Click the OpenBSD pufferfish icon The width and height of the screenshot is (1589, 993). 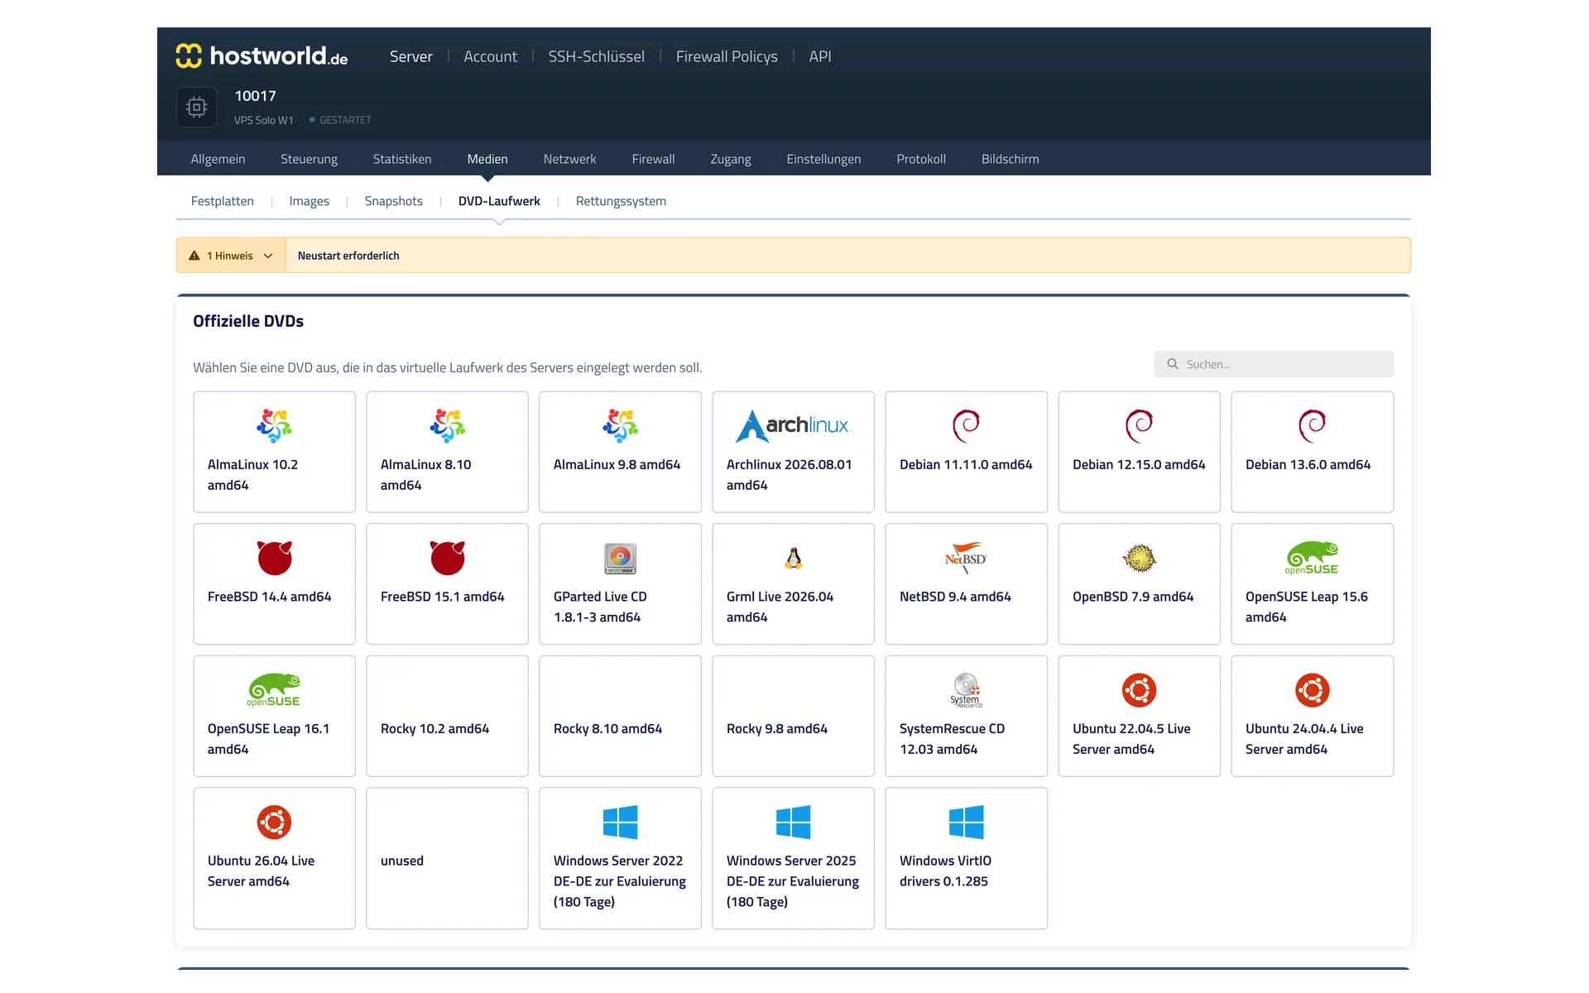pos(1139,559)
